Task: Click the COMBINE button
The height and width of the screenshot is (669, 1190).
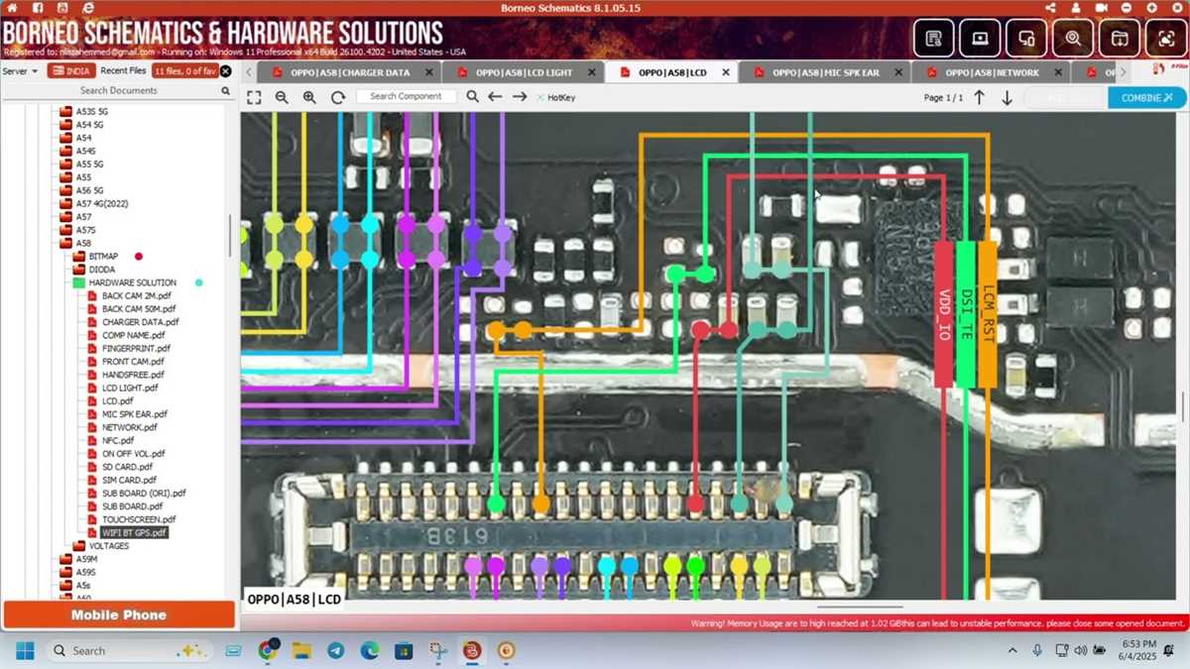Action: (1146, 97)
